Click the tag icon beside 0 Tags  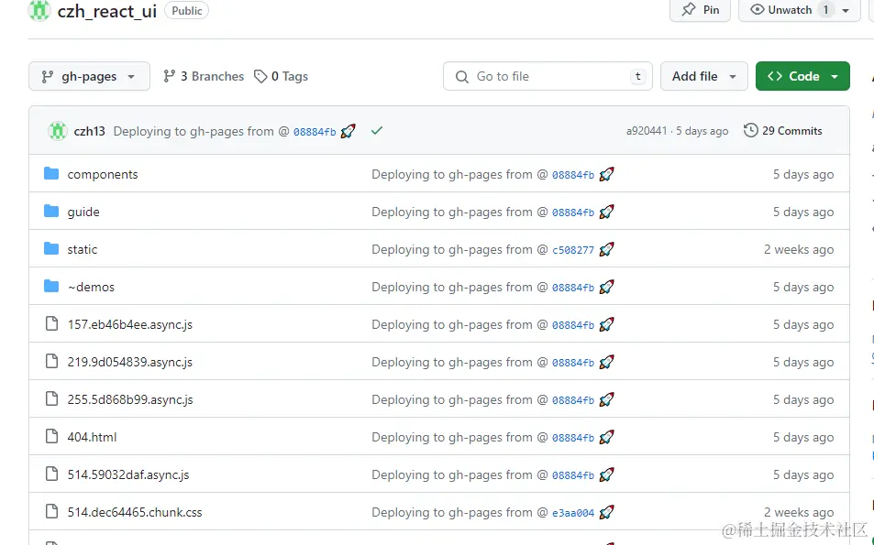pos(260,76)
